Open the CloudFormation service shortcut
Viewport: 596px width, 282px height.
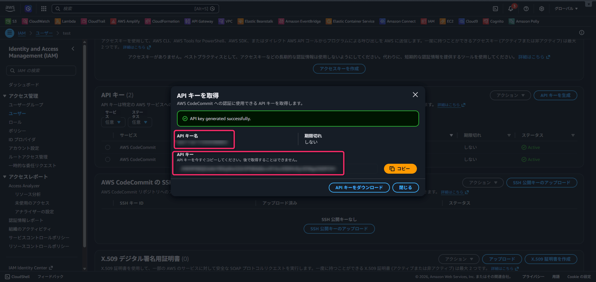click(x=162, y=21)
